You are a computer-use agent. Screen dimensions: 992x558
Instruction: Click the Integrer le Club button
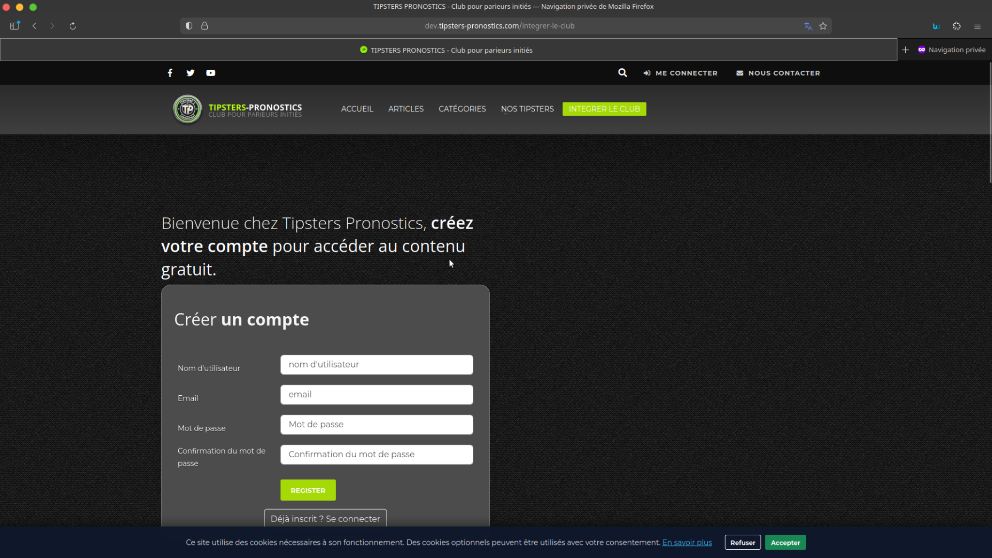[604, 109]
